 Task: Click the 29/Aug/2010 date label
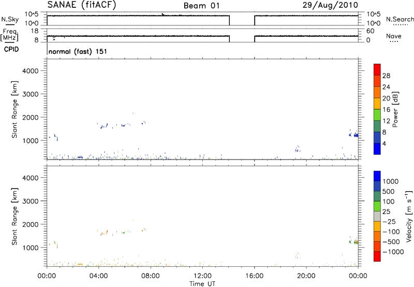point(330,5)
